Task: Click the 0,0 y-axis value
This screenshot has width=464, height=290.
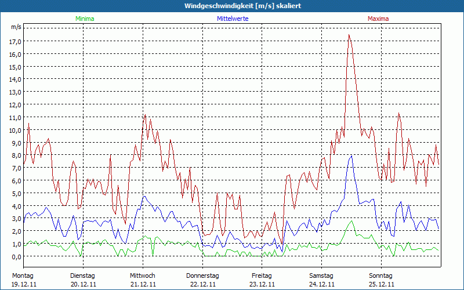Action: point(16,257)
